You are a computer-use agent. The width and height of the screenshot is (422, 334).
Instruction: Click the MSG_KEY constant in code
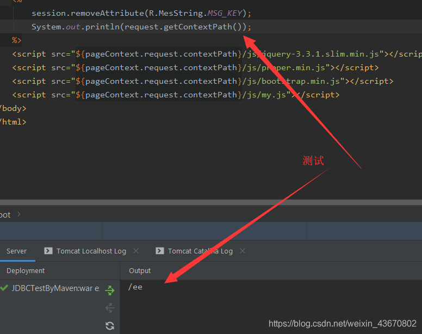[225, 13]
